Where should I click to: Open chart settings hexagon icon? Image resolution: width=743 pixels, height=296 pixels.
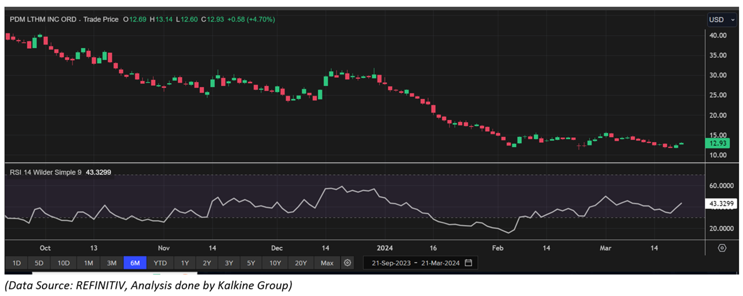coord(722,248)
